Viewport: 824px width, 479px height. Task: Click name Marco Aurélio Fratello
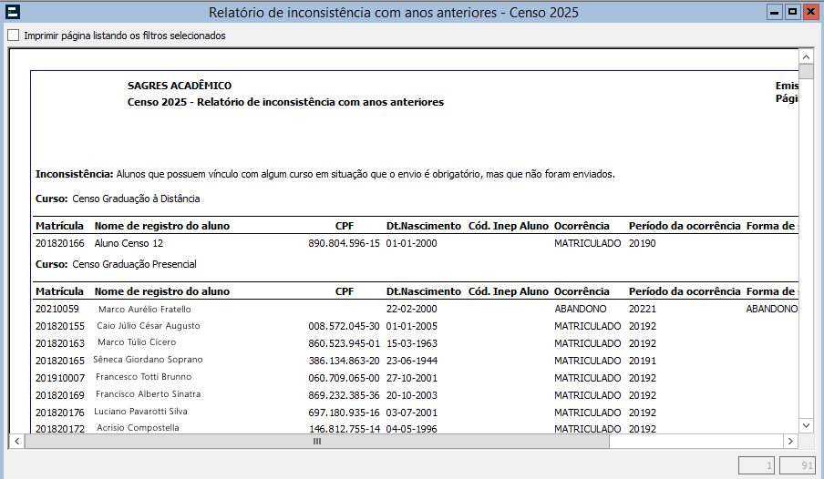coord(145,310)
